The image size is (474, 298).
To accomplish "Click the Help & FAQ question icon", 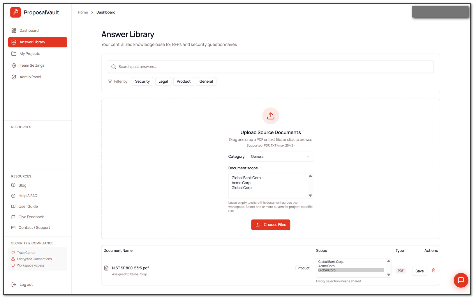I will click(x=13, y=196).
